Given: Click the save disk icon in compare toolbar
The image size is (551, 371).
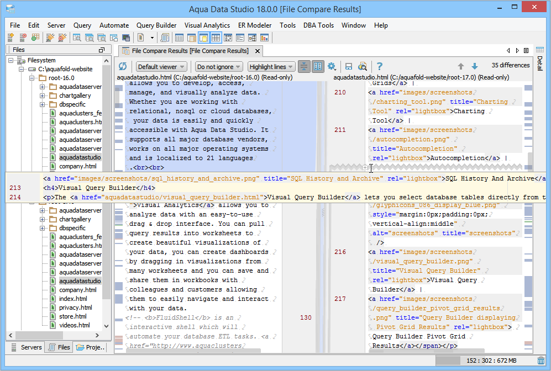Looking at the screenshot, I should (349, 66).
